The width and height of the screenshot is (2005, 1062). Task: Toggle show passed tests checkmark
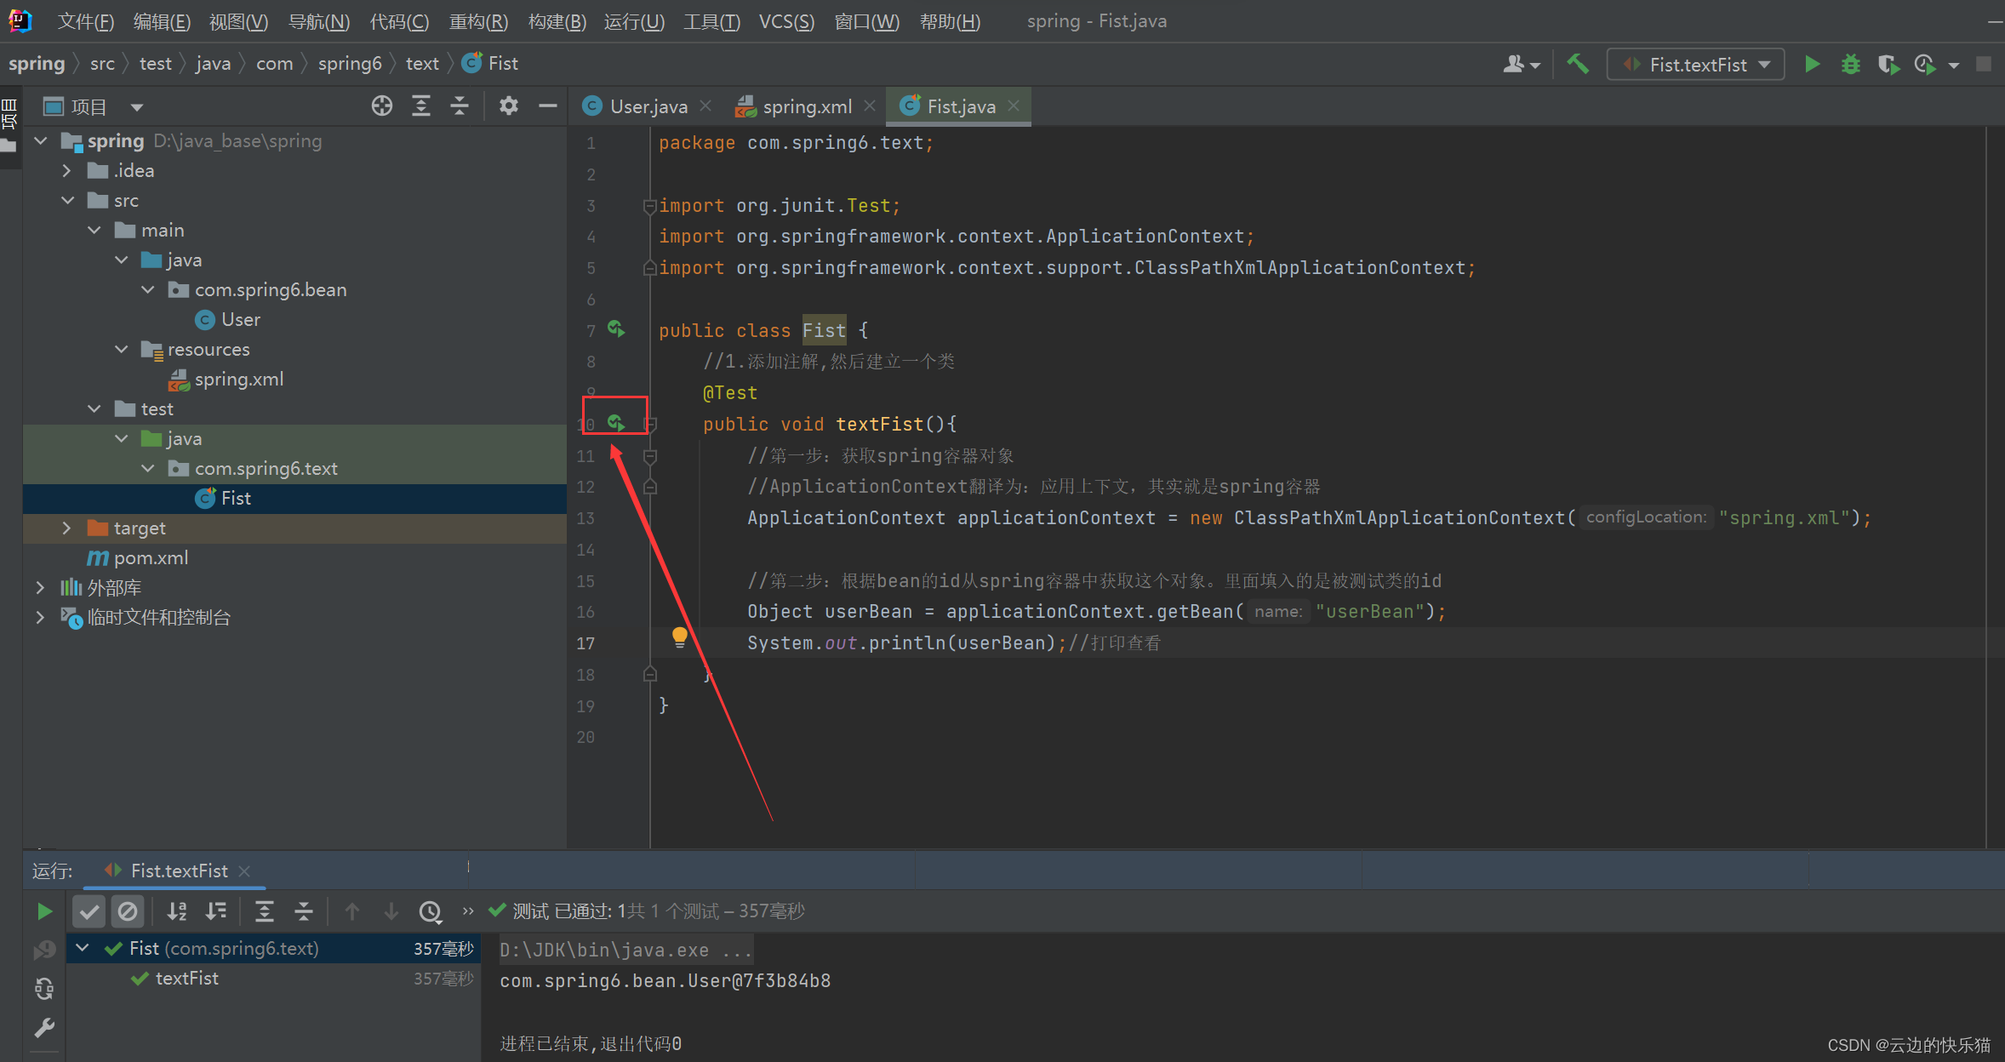(x=89, y=912)
